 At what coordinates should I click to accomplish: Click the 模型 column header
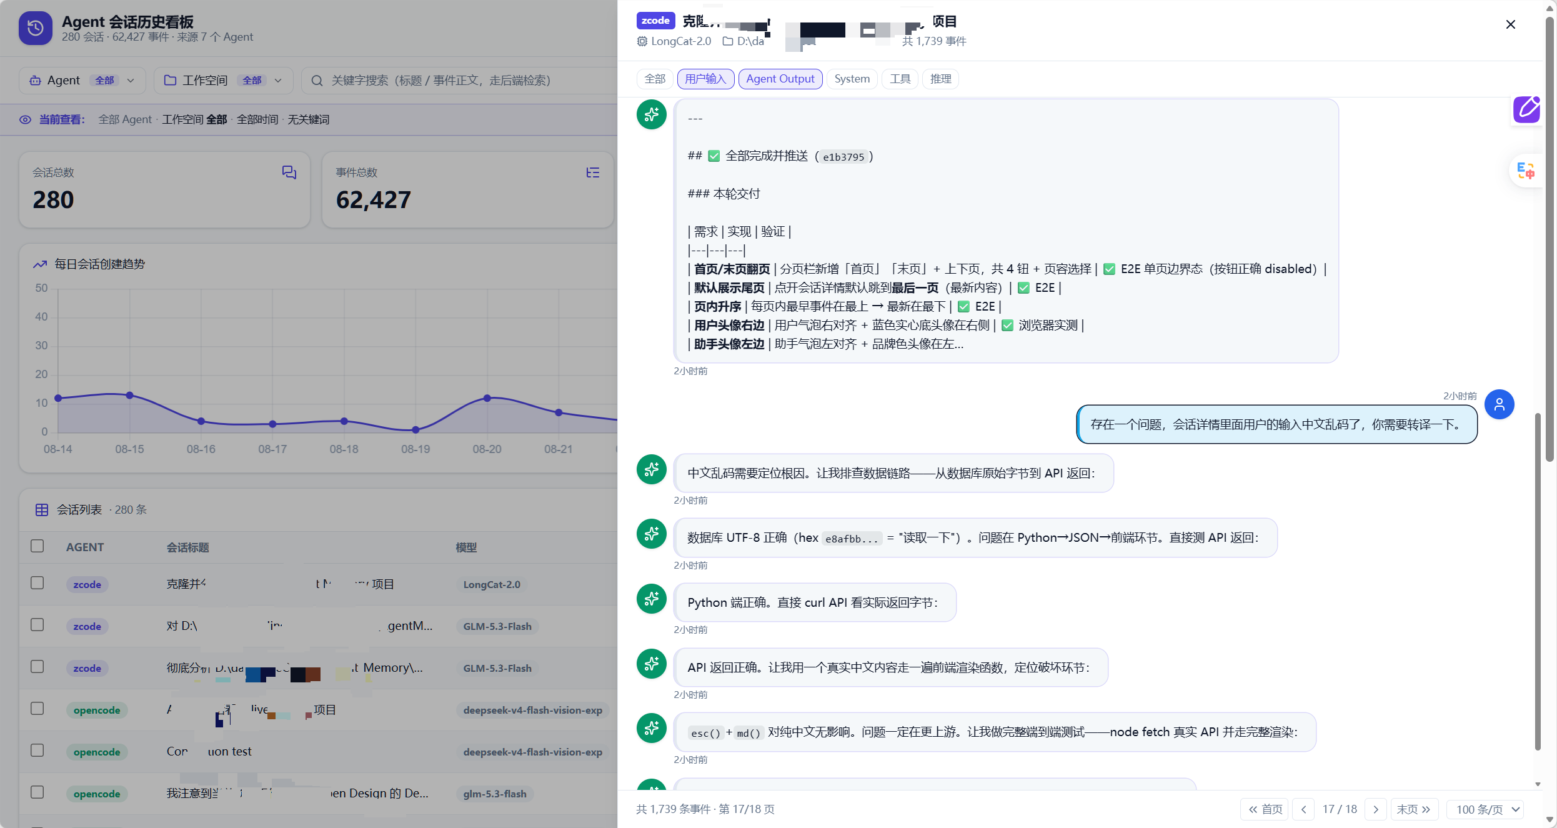point(466,547)
